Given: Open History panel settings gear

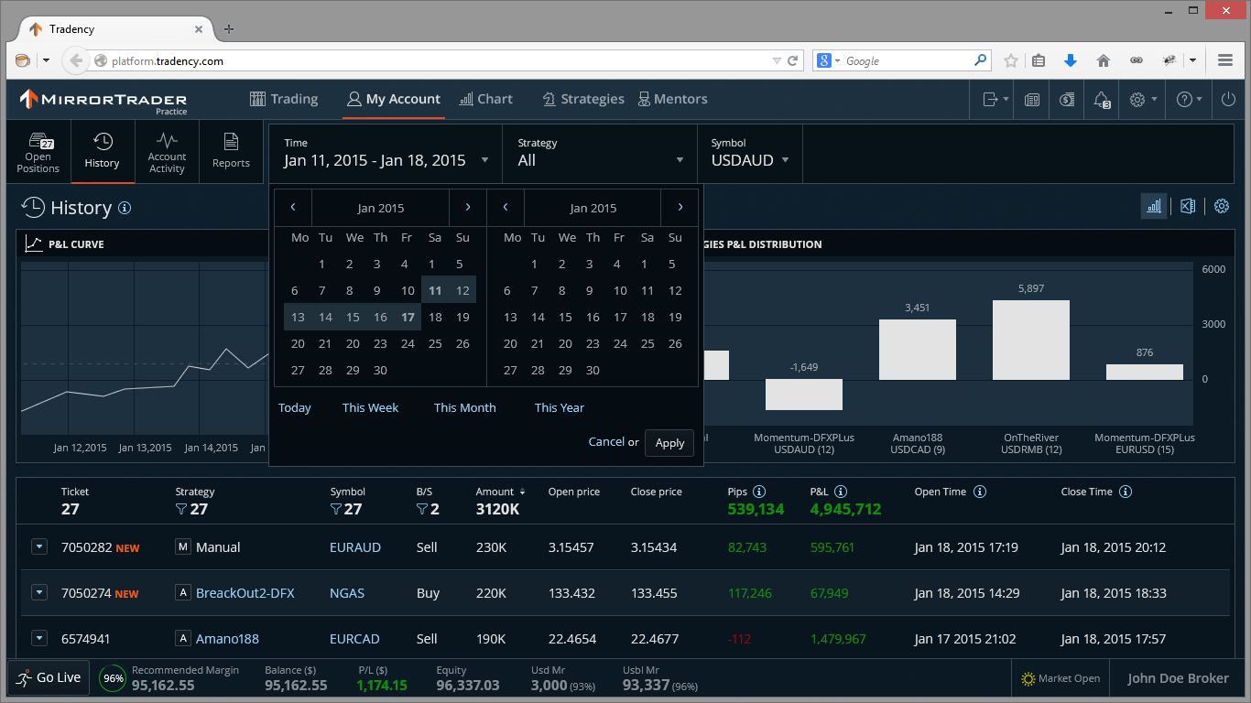Looking at the screenshot, I should [1222, 206].
